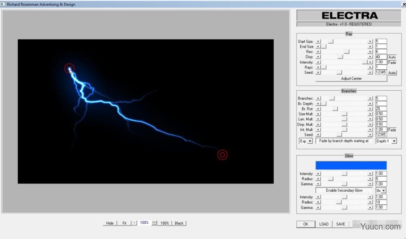Click the SAVE button
Image resolution: width=406 pixels, height=239 pixels.
[x=341, y=224]
